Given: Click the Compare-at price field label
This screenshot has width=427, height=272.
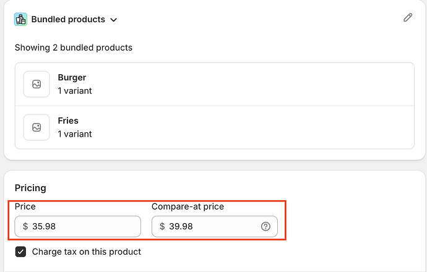Looking at the screenshot, I should [188, 206].
